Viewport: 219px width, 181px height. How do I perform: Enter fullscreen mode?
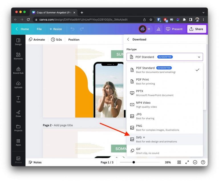pyautogui.click(x=187, y=162)
